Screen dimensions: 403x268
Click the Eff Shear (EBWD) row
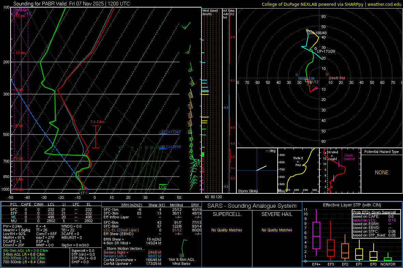[x=152, y=234]
